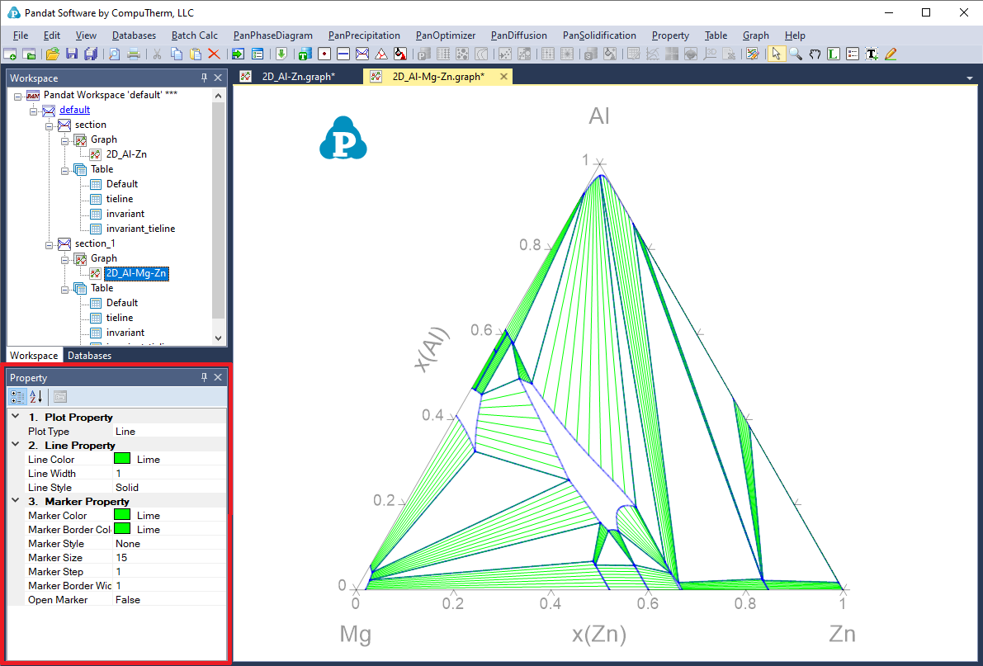Collapse the Marker Property section

pyautogui.click(x=16, y=501)
